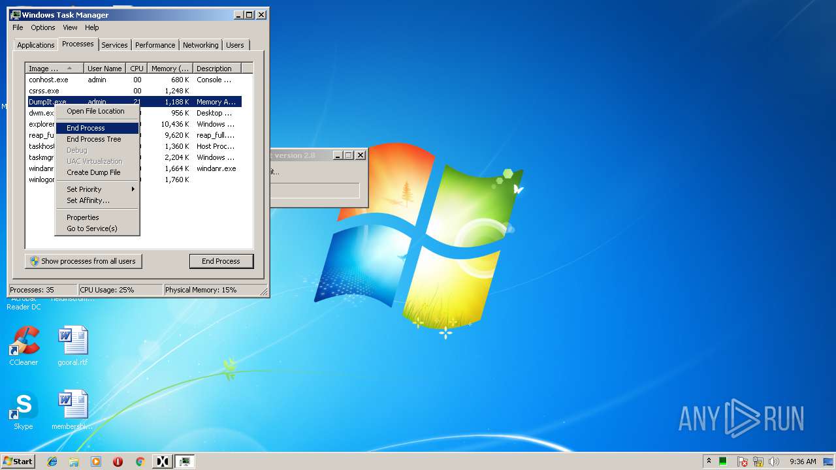
Task: Sort processes by Memory column
Action: pyautogui.click(x=170, y=69)
